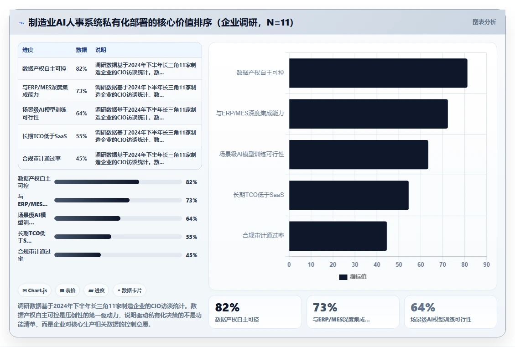Click the blue logo icon beside the title
Screen dimensions: 515x347
(x=22, y=23)
